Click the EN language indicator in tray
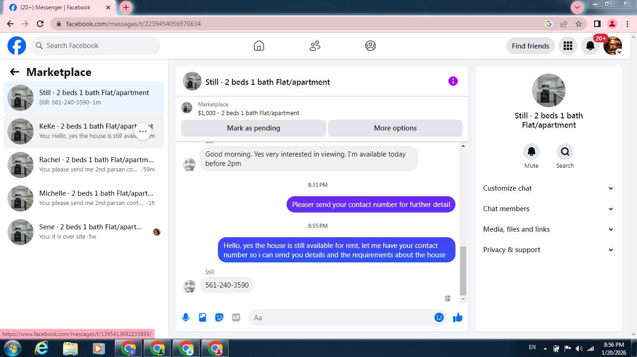637x357 pixels. tap(532, 347)
